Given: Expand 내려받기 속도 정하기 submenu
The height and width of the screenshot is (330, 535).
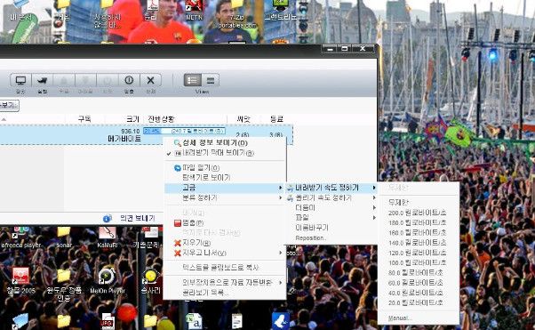Looking at the screenshot, I should click(x=331, y=188).
